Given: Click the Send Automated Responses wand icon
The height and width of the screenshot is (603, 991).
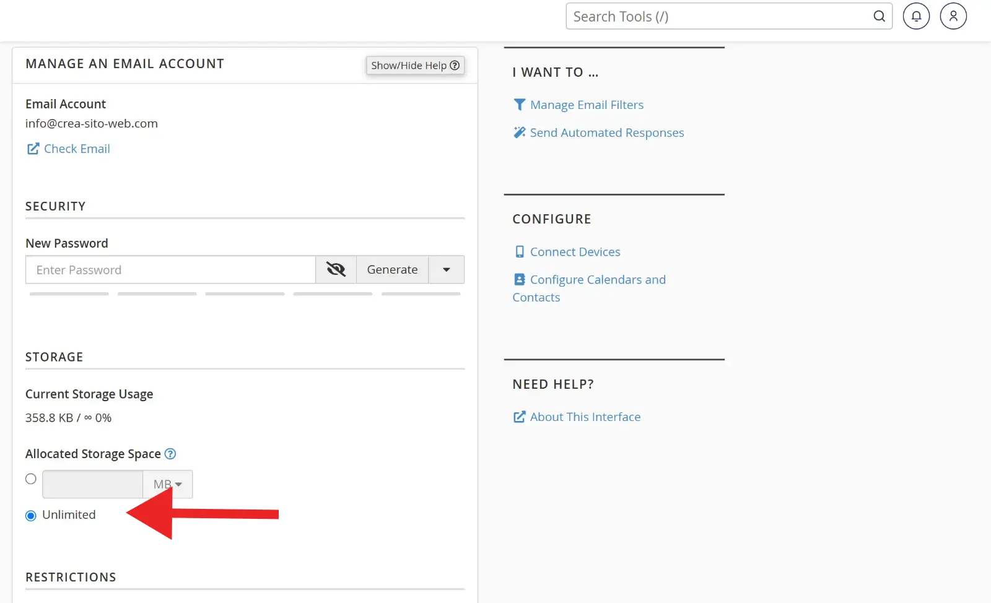Looking at the screenshot, I should click(x=519, y=132).
